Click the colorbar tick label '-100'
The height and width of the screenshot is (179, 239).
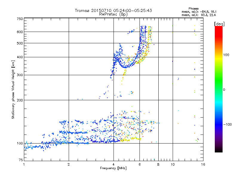227,124
